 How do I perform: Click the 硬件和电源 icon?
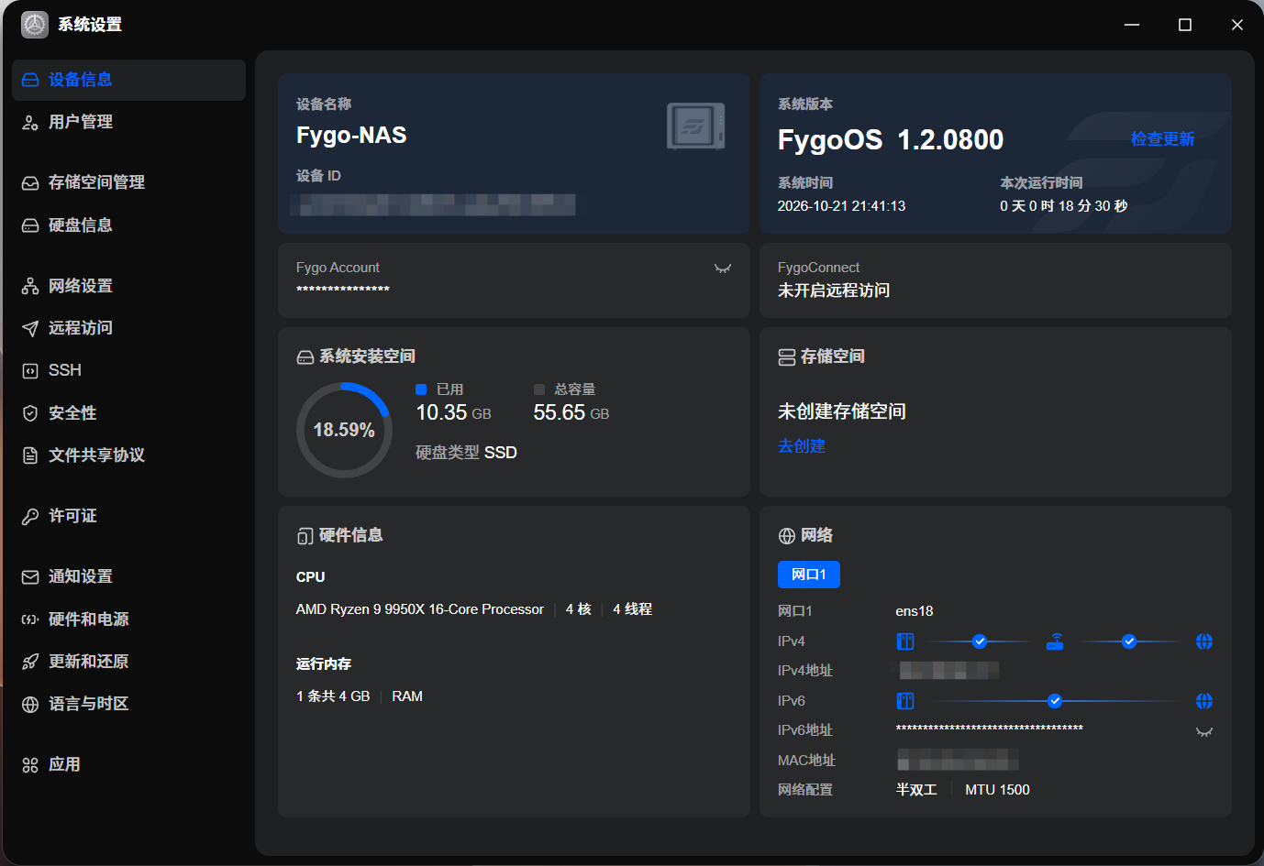pyautogui.click(x=30, y=619)
